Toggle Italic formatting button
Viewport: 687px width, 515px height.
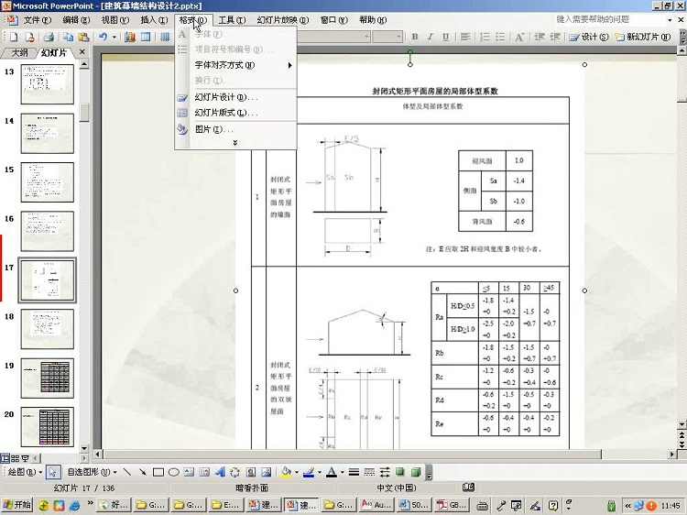point(430,37)
